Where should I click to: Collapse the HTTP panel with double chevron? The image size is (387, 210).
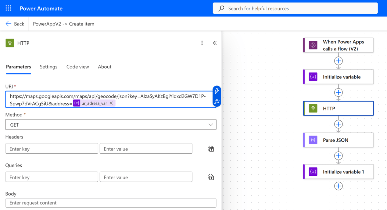point(215,43)
